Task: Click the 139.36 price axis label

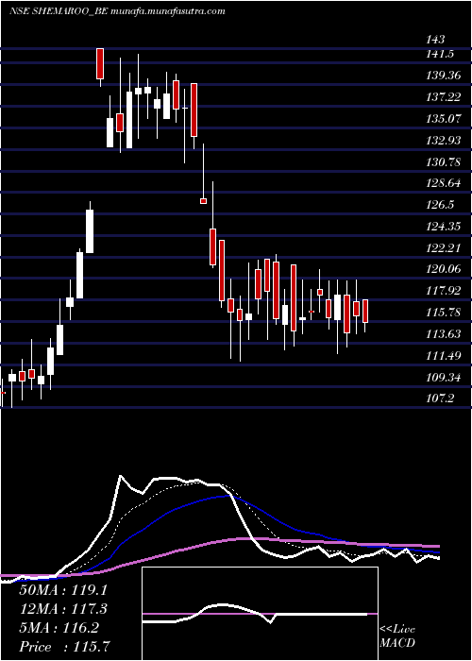Action: point(443,76)
